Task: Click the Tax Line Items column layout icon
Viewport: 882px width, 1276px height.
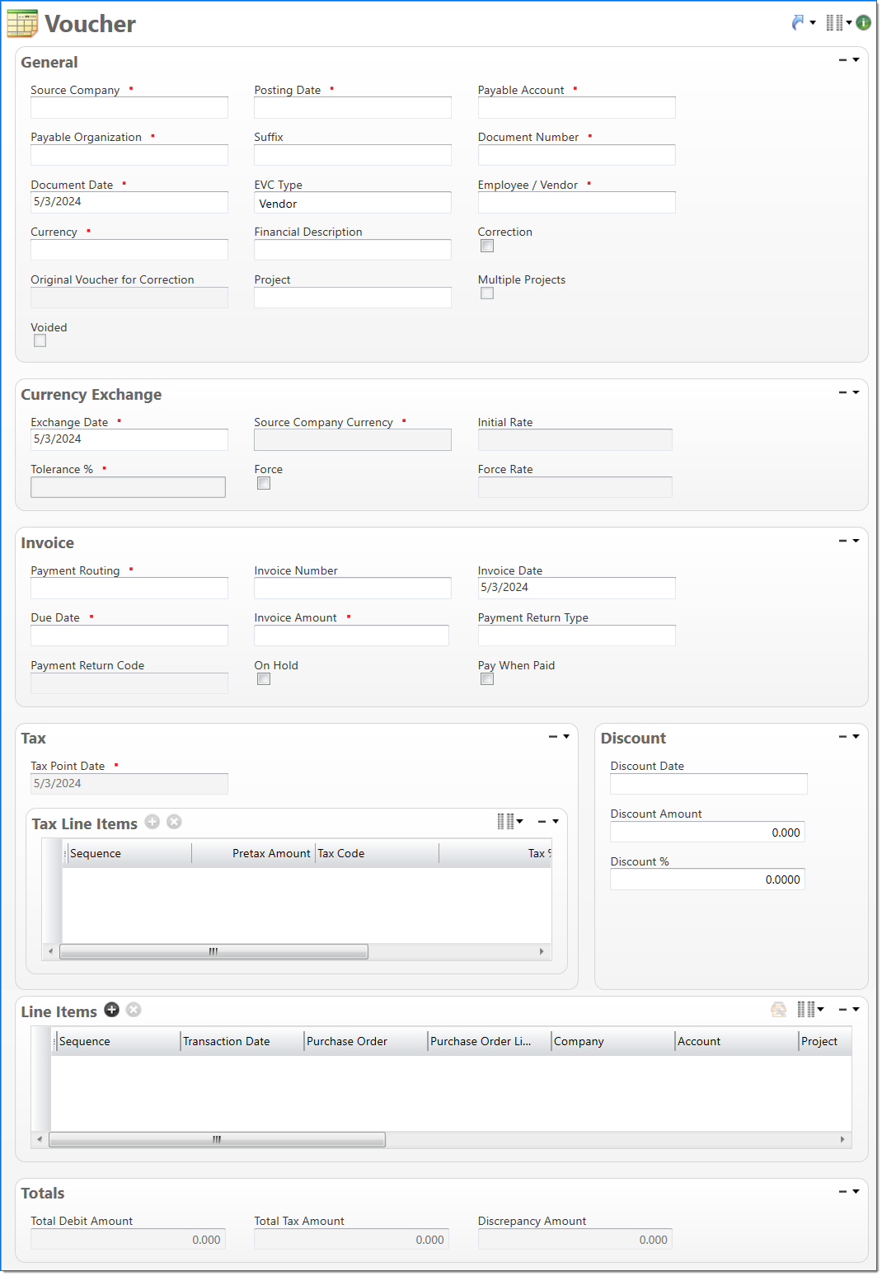Action: (505, 821)
